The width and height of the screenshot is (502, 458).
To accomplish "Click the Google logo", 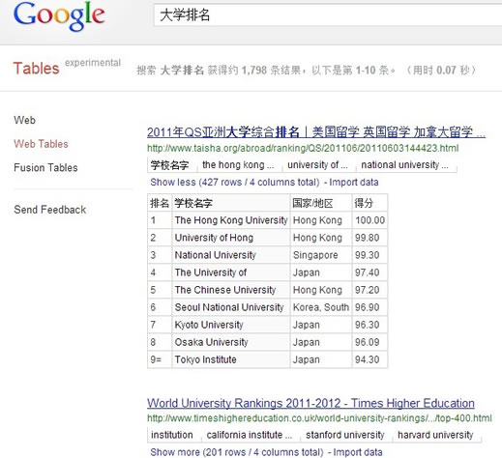I will pyautogui.click(x=59, y=16).
